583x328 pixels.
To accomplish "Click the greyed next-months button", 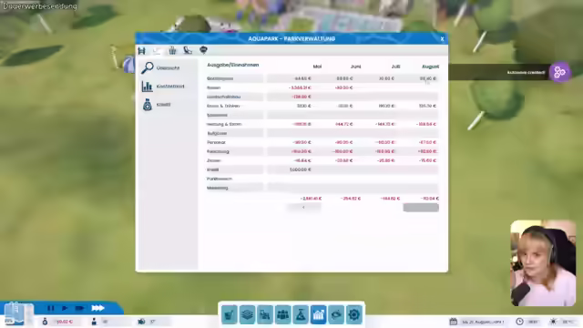I will [x=421, y=208].
